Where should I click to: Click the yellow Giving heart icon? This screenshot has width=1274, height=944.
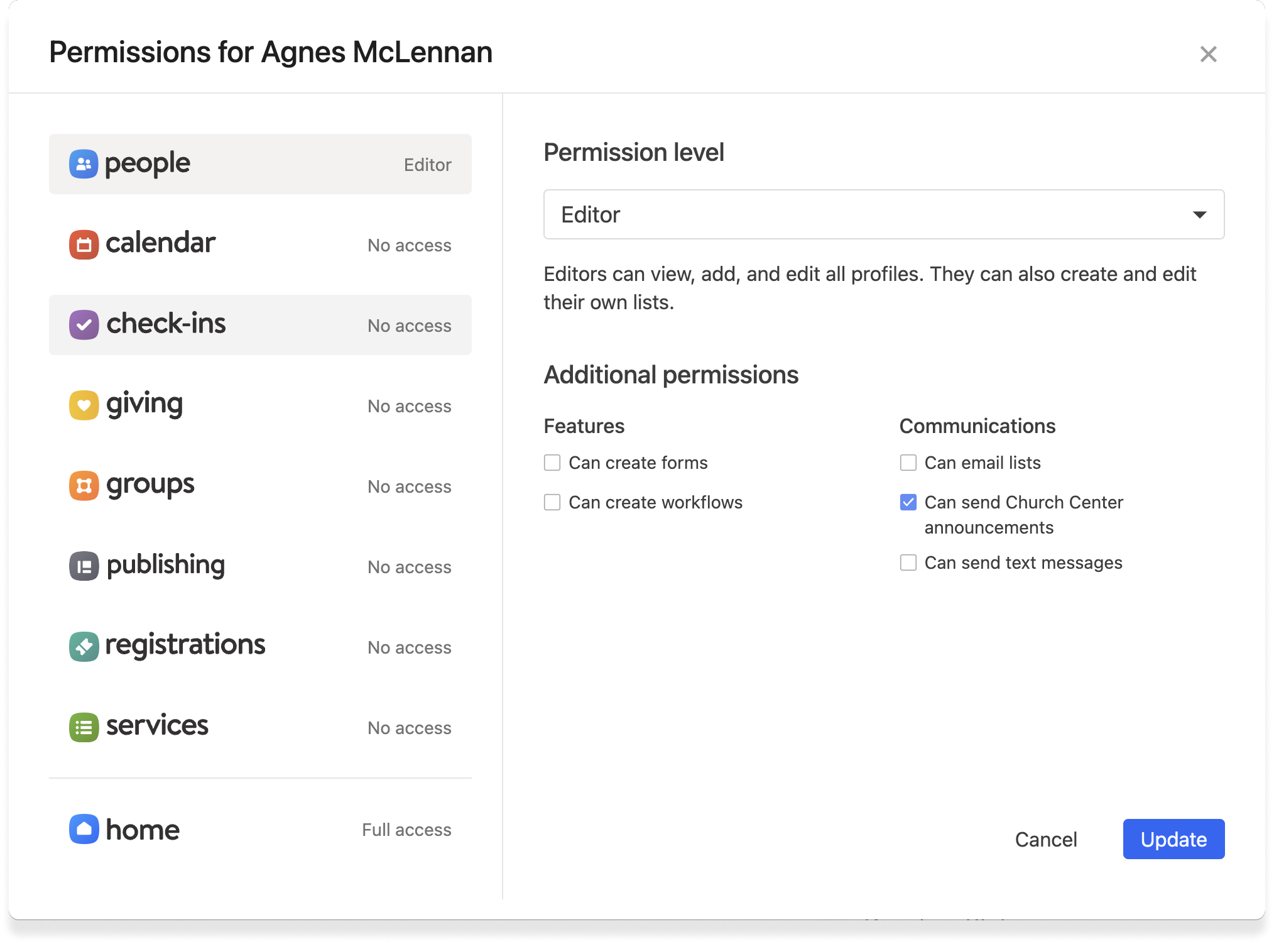click(84, 405)
